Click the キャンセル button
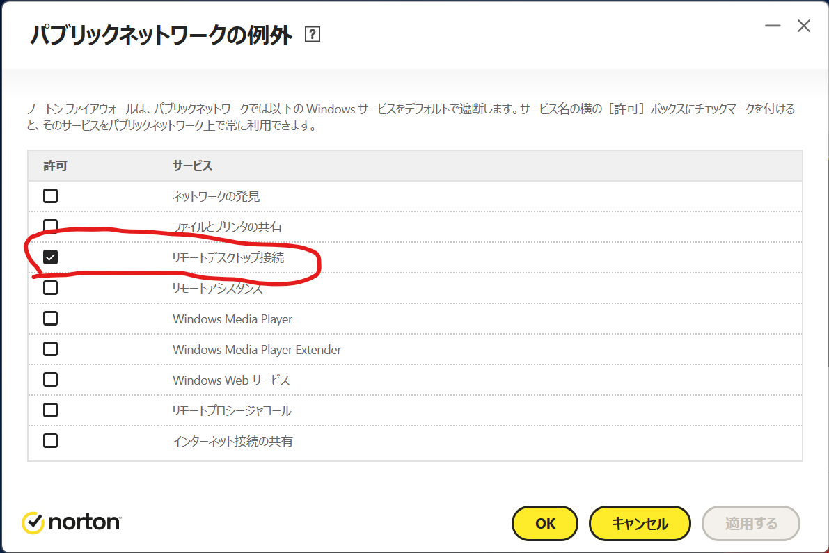Image resolution: width=829 pixels, height=553 pixels. coord(640,523)
